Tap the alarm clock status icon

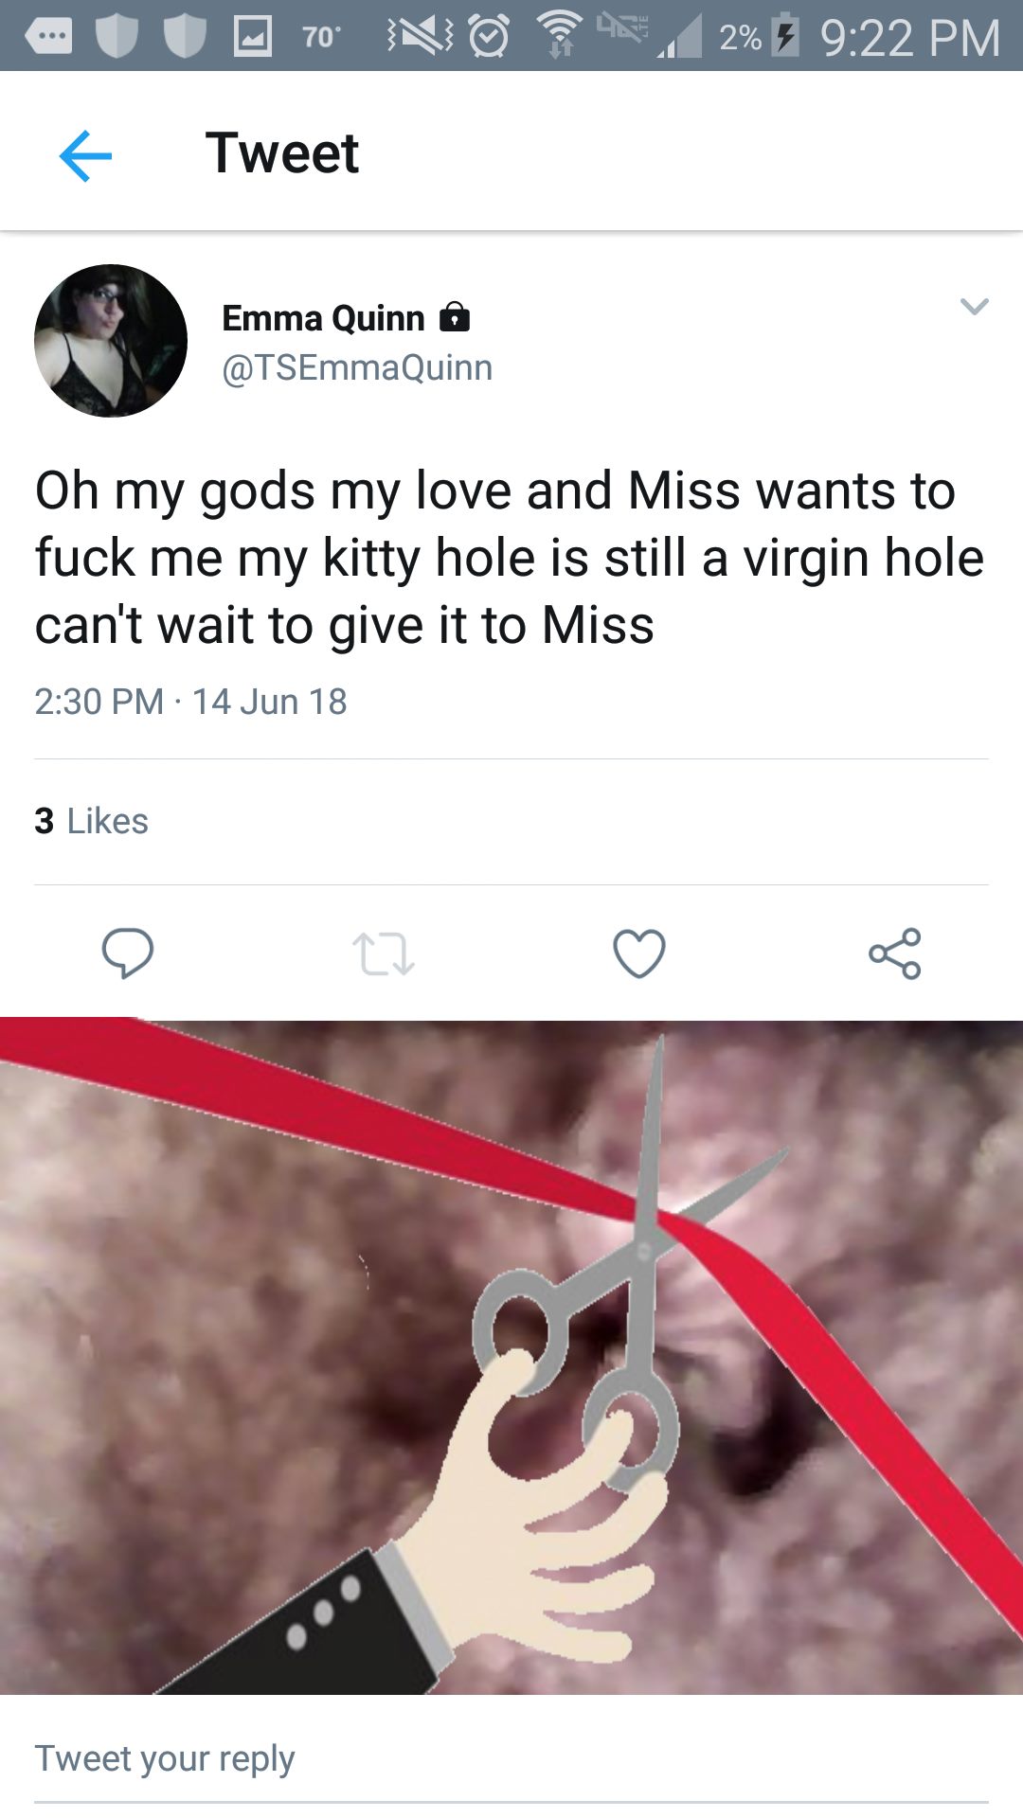pos(489,37)
